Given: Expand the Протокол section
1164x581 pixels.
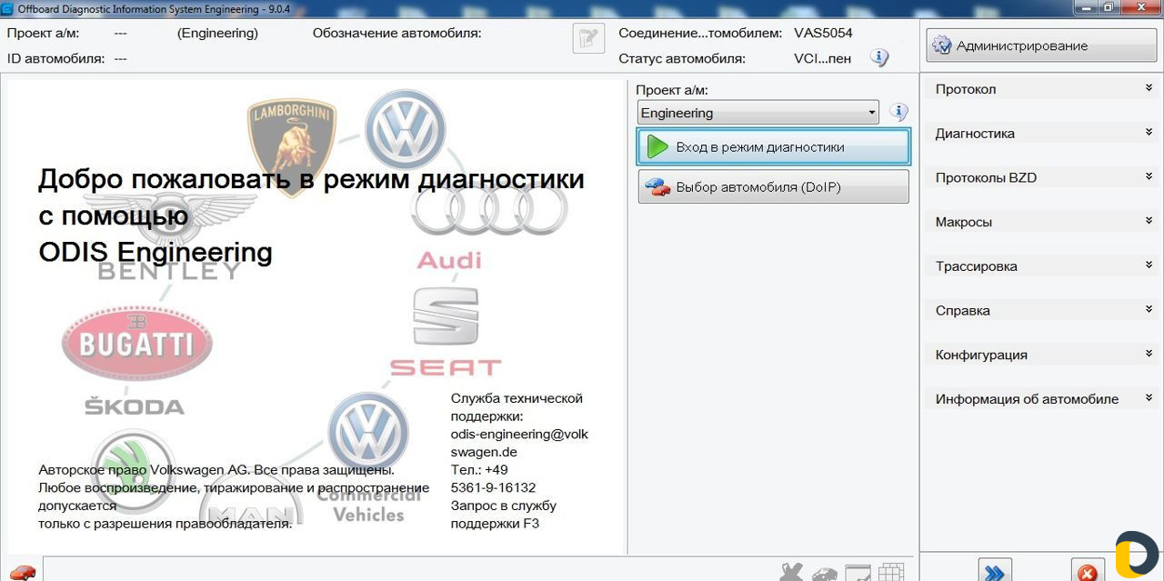Looking at the screenshot, I should click(x=1043, y=89).
